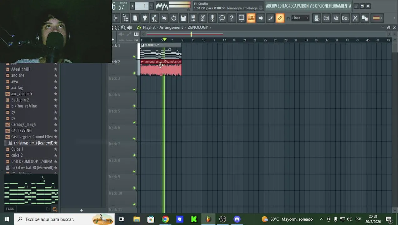Toggle favorite star for Backspin 2
Screen dimensions: 398x225
(x=55, y=100)
